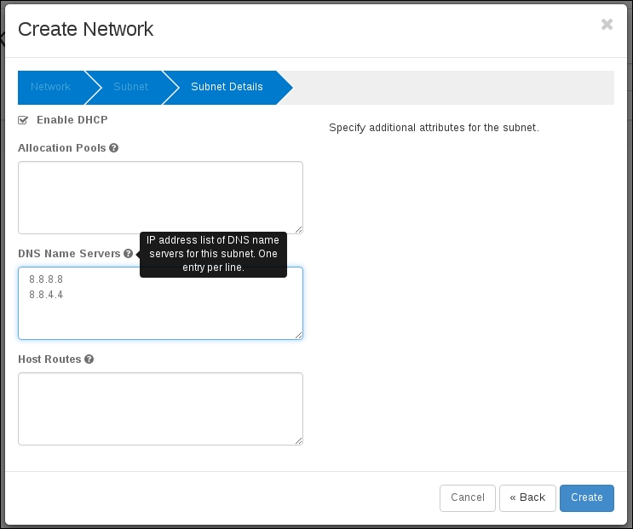Close the Create Network dialog

(x=607, y=25)
